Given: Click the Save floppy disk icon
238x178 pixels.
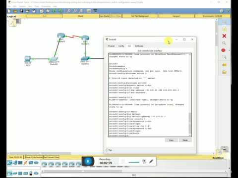Looking at the screenshot, I should pos(21,11).
